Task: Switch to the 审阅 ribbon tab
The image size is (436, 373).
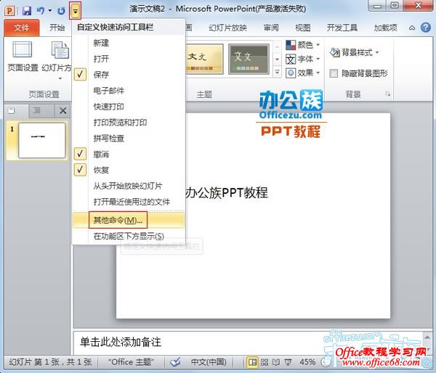Action: tap(271, 28)
